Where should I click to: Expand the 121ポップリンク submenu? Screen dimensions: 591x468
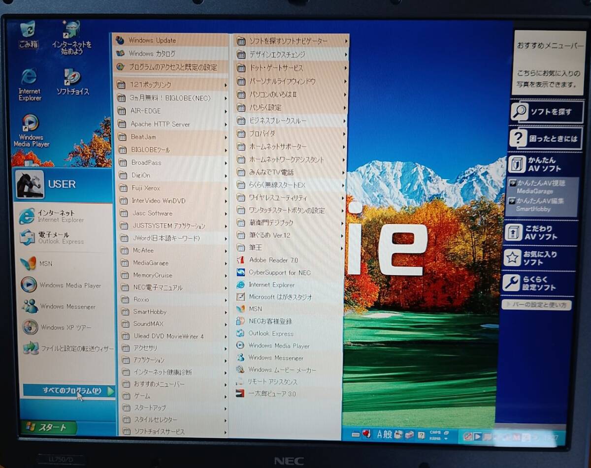click(x=171, y=85)
